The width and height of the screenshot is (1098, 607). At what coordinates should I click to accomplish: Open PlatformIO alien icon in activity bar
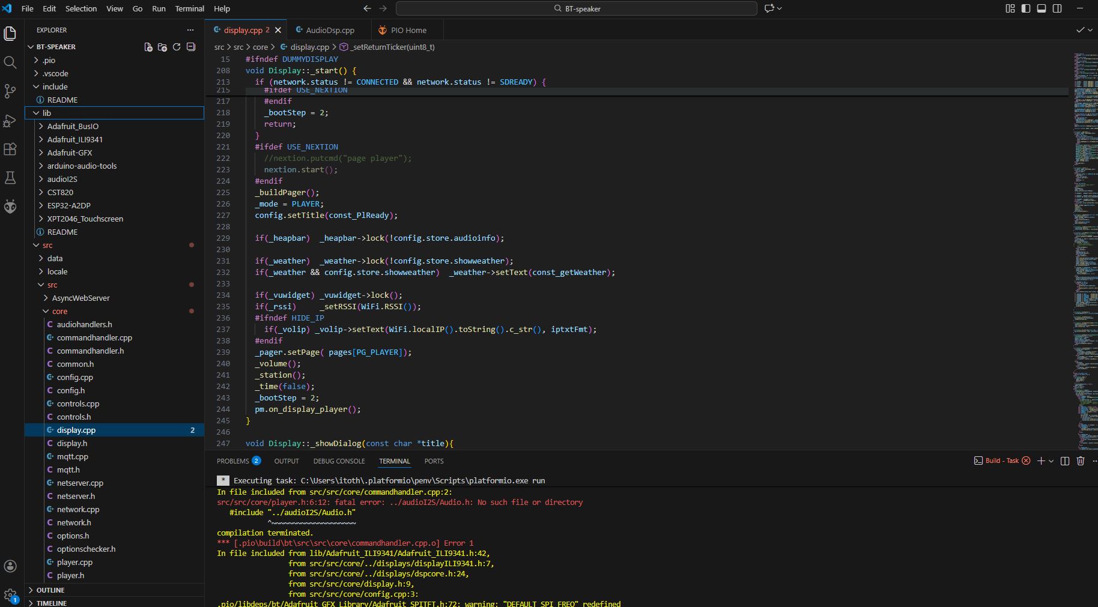coord(10,207)
